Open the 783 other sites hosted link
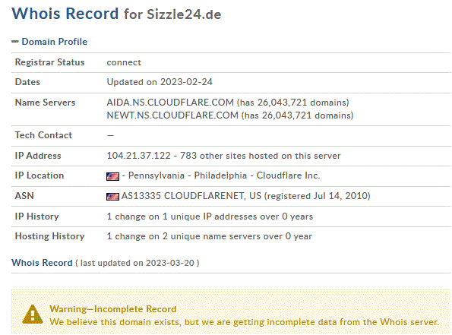This screenshot has height=335, width=452. click(261, 156)
